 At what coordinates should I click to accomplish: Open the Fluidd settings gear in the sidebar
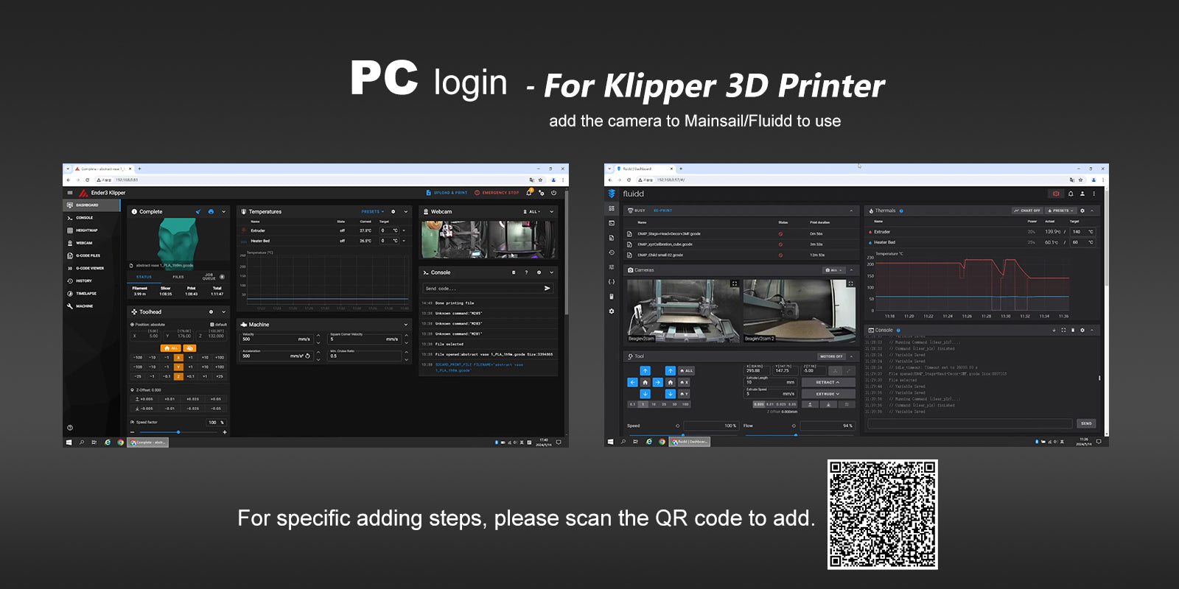(x=611, y=311)
